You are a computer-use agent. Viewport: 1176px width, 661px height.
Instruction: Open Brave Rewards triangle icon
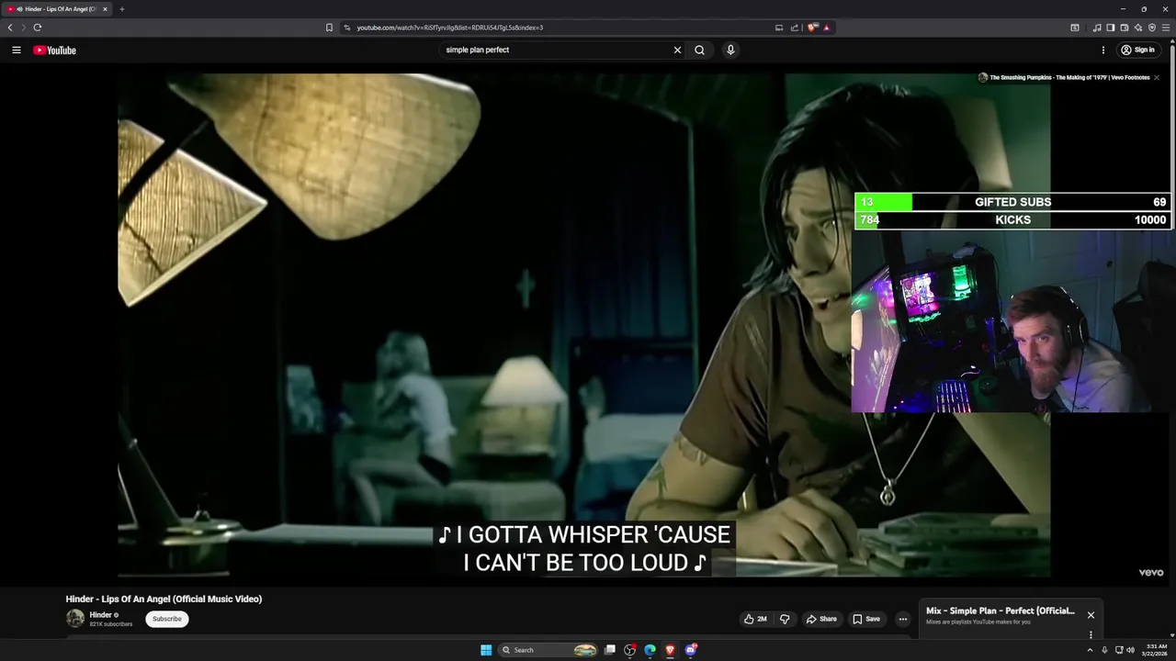826,28
